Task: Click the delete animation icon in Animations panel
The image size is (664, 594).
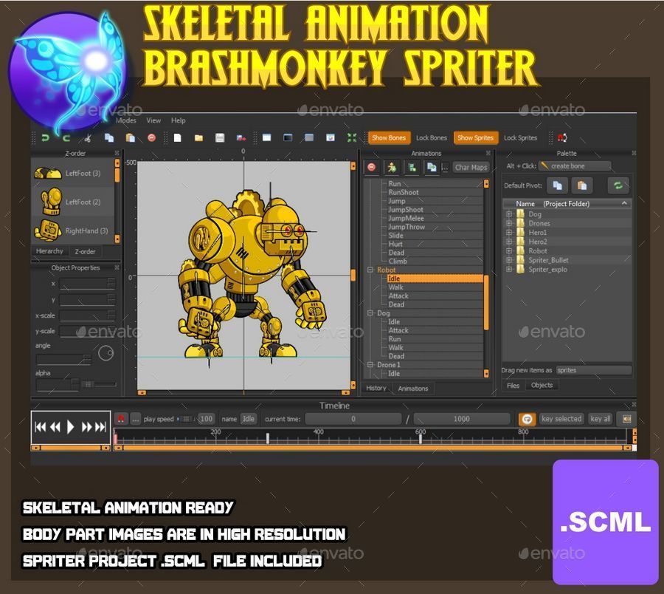Action: click(371, 166)
